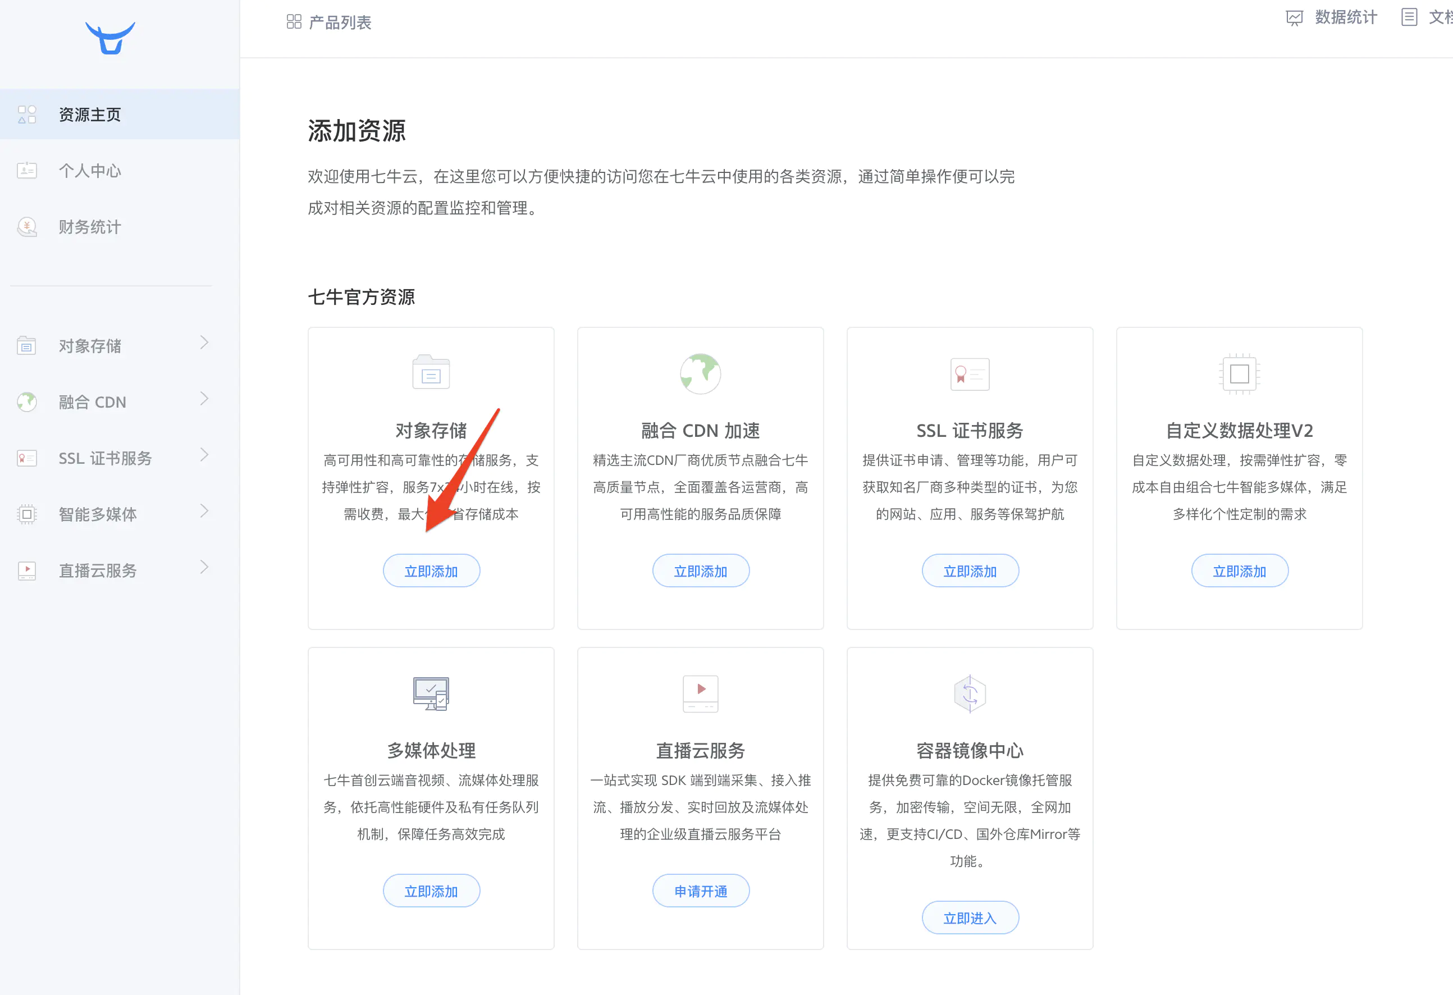The height and width of the screenshot is (995, 1453).
Task: Click the 直播云服务 play card icon
Action: (700, 693)
